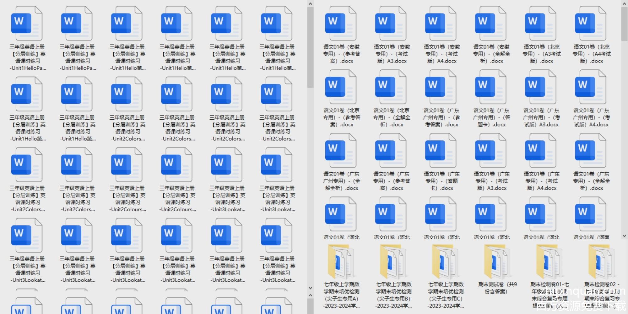628x314 pixels.
Task: Open folder 七年级上学期数学期末培优检测(尖子生专用A)
Action: tap(341, 263)
